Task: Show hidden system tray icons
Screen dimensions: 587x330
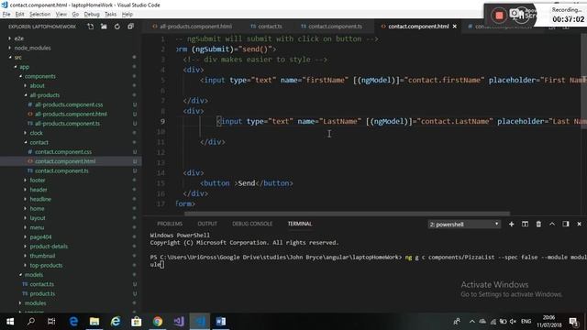Action: click(x=472, y=322)
